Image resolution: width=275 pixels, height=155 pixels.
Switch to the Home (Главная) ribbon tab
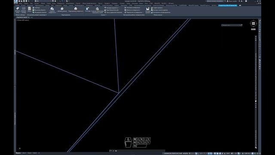[17, 6]
